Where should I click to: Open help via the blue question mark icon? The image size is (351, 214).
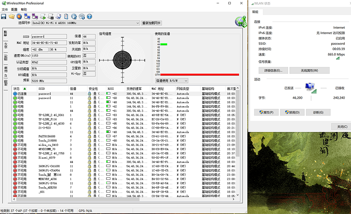[89, 16]
